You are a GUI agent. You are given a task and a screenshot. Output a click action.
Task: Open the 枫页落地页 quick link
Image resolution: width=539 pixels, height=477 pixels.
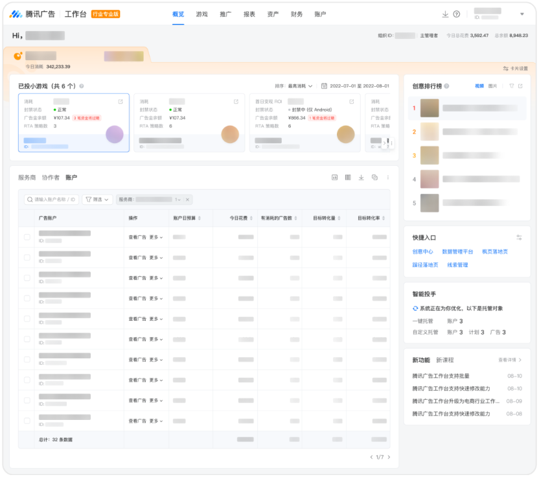click(495, 251)
